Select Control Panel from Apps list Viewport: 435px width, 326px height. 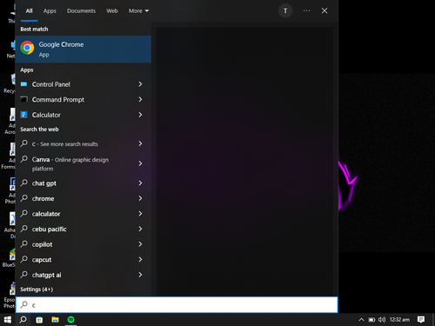[84, 84]
